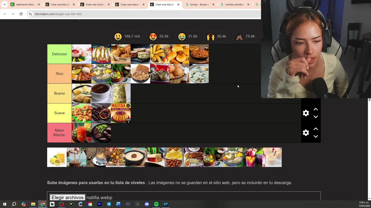Image resolution: width=371 pixels, height=208 pixels.
Task: Go back with the browser back arrow
Action: [x=5, y=14]
